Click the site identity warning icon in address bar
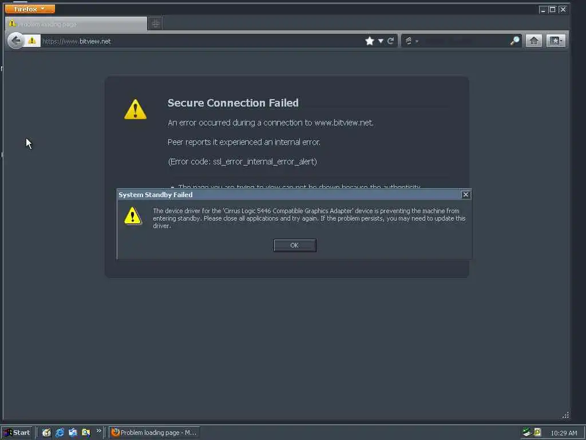Screen dimensions: 586x440 click(32, 41)
